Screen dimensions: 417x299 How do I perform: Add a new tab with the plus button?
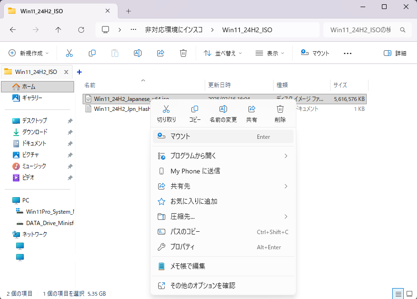(x=128, y=11)
